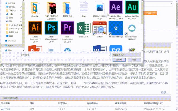Screen dimensions: 178x111
Task: Click the 软件名称 column header
Action: click(6, 103)
